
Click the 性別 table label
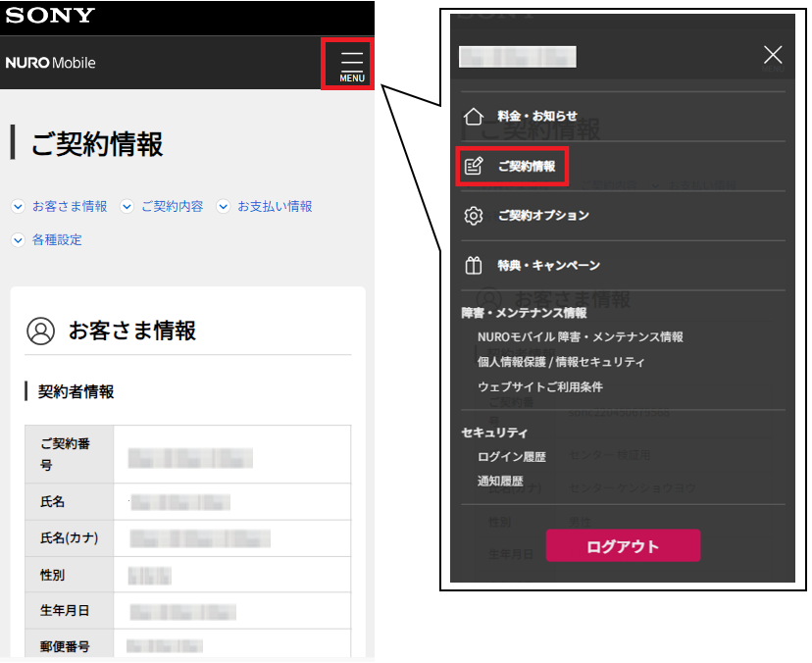52,575
